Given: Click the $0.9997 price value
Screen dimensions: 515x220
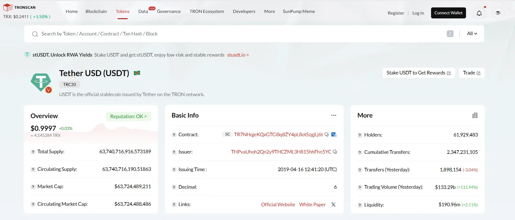Looking at the screenshot, I should (43, 128).
